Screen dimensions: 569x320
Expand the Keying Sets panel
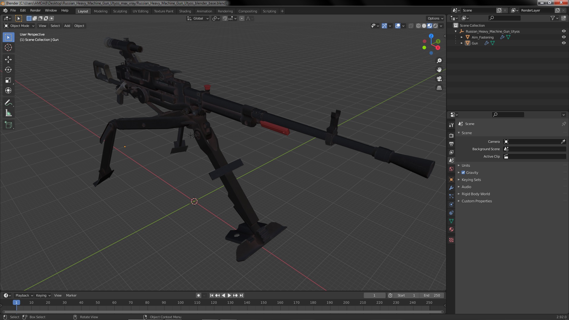click(x=471, y=180)
